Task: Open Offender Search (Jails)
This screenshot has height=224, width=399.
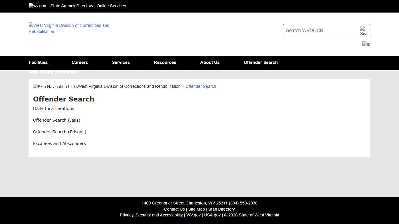Action: click(x=56, y=120)
